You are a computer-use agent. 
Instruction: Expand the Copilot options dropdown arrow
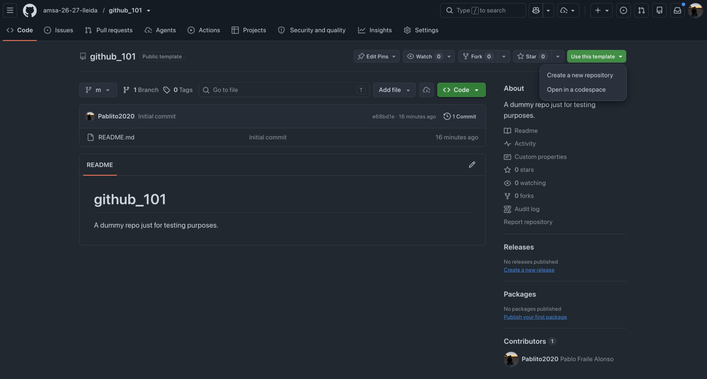coord(548,10)
